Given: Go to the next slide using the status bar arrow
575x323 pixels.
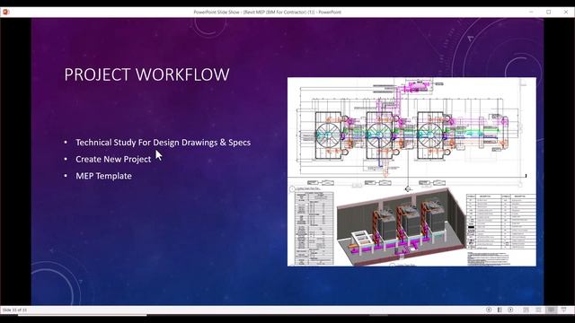Looking at the screenshot, I should 510,310.
